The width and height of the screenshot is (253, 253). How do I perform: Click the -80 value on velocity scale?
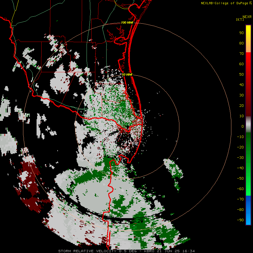(240, 210)
